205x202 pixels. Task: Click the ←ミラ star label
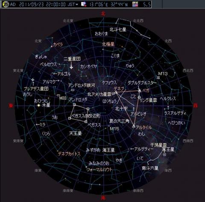pos(41,125)
